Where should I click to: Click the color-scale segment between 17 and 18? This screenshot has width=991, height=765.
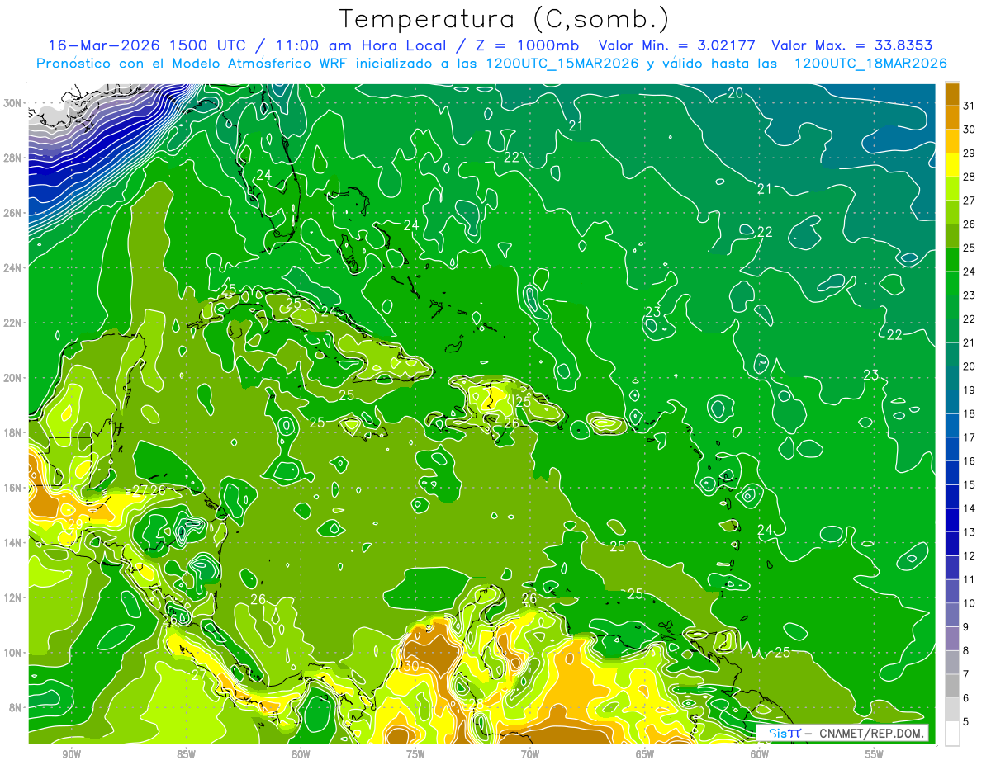[952, 425]
